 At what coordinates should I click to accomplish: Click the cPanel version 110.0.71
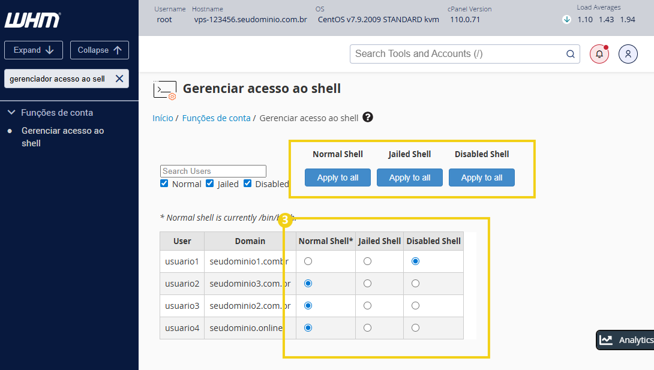(x=465, y=20)
